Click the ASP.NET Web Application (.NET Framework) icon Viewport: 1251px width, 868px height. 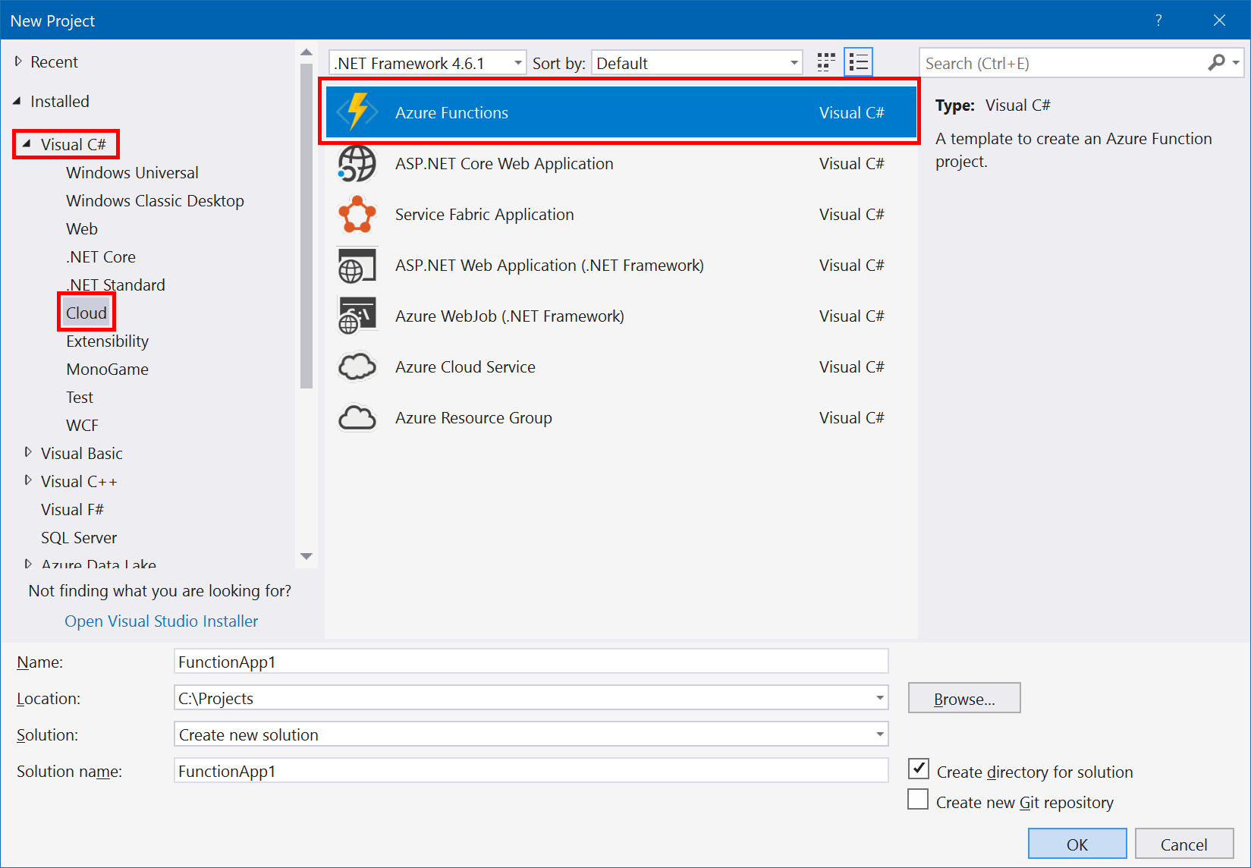(357, 265)
